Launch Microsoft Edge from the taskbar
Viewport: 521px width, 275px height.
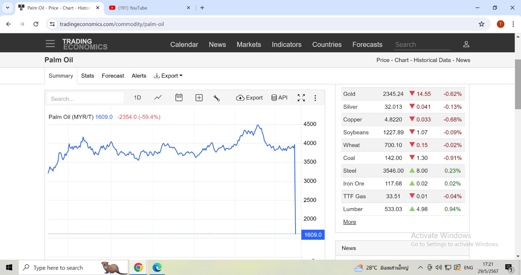[x=157, y=267]
